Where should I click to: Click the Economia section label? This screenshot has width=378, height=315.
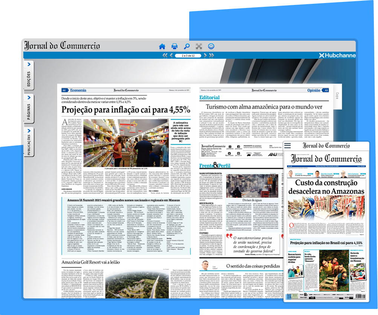[x=78, y=90]
